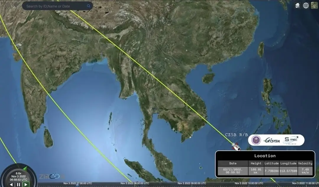
Task: Jump to Nov 3 2022 10:00:00 UTC on timeline
Action: point(249,183)
